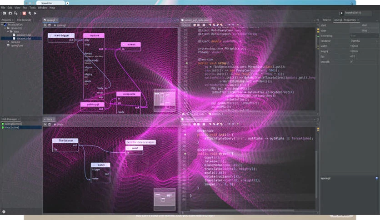Collapse the data folder in Projects

tap(8, 31)
